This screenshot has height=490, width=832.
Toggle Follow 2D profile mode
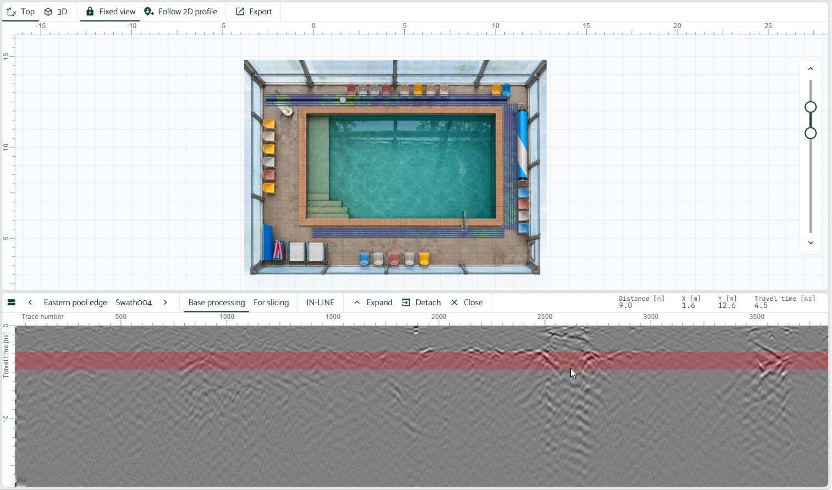(181, 12)
